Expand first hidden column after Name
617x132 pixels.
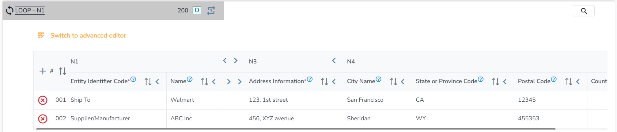point(229,82)
